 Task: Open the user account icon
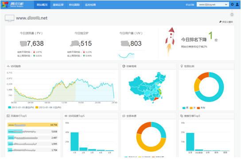coord(237,4)
